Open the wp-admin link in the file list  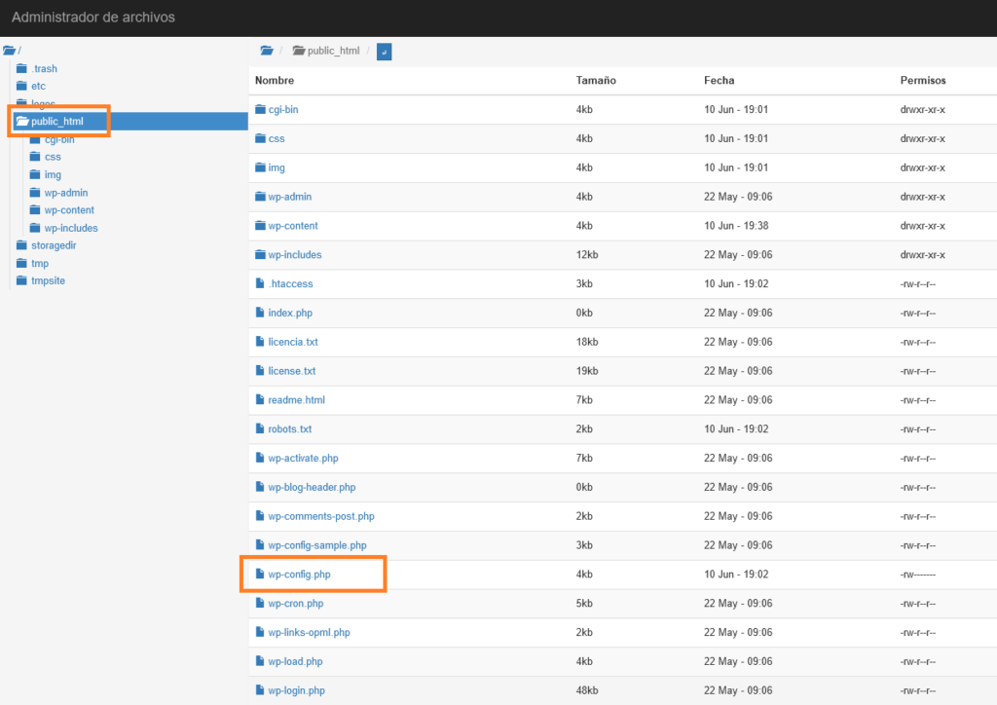pos(287,197)
